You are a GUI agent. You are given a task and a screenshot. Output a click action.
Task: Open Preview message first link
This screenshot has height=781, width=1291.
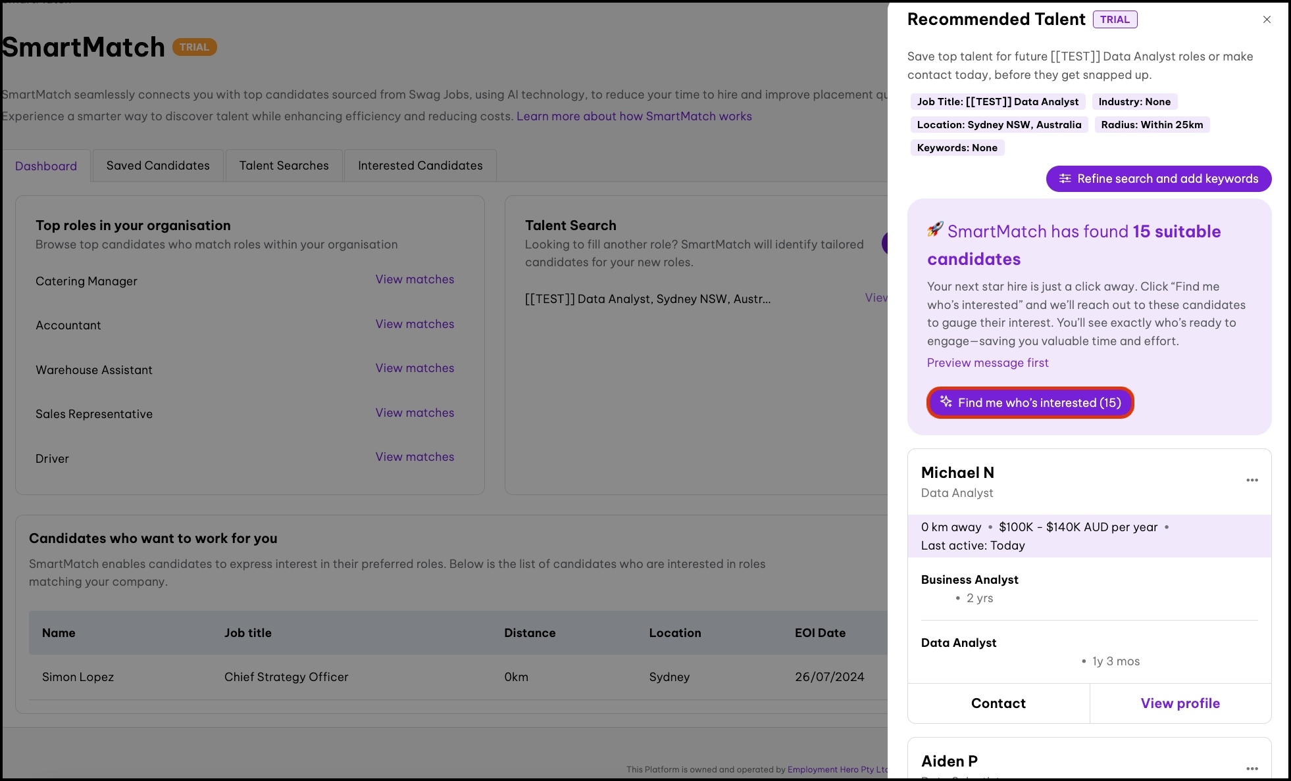tap(987, 363)
